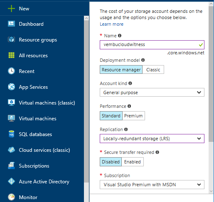Open the Account kind General purpose dropdown
Viewport: 214px width, 202px height.
tap(152, 92)
